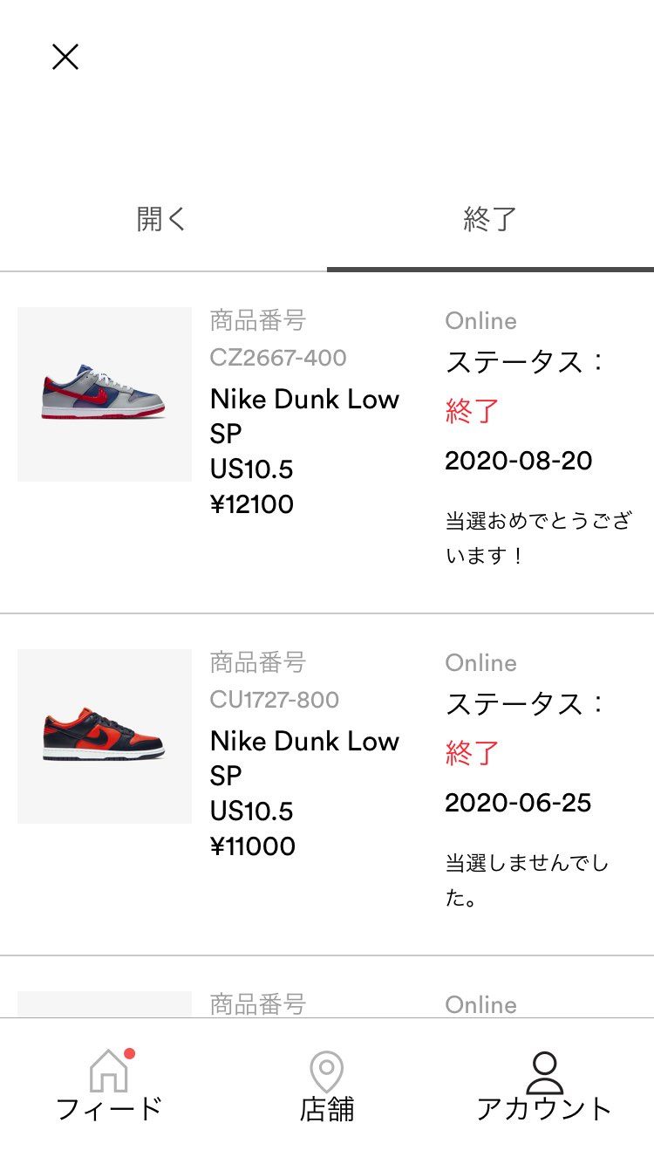This screenshot has height=1164, width=654.
Task: Tap the 当選おめでとうございます！ winning message
Action: coord(537,538)
